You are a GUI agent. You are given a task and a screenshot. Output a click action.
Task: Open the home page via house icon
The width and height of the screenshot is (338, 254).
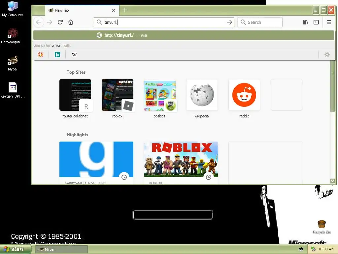(x=71, y=22)
